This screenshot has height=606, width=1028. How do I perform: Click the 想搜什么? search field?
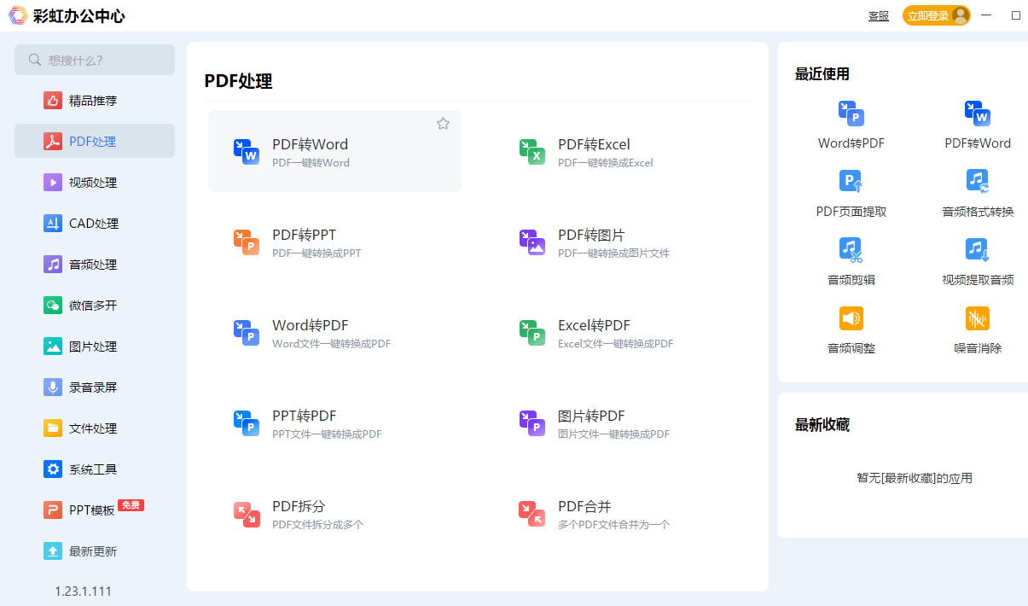click(x=95, y=60)
